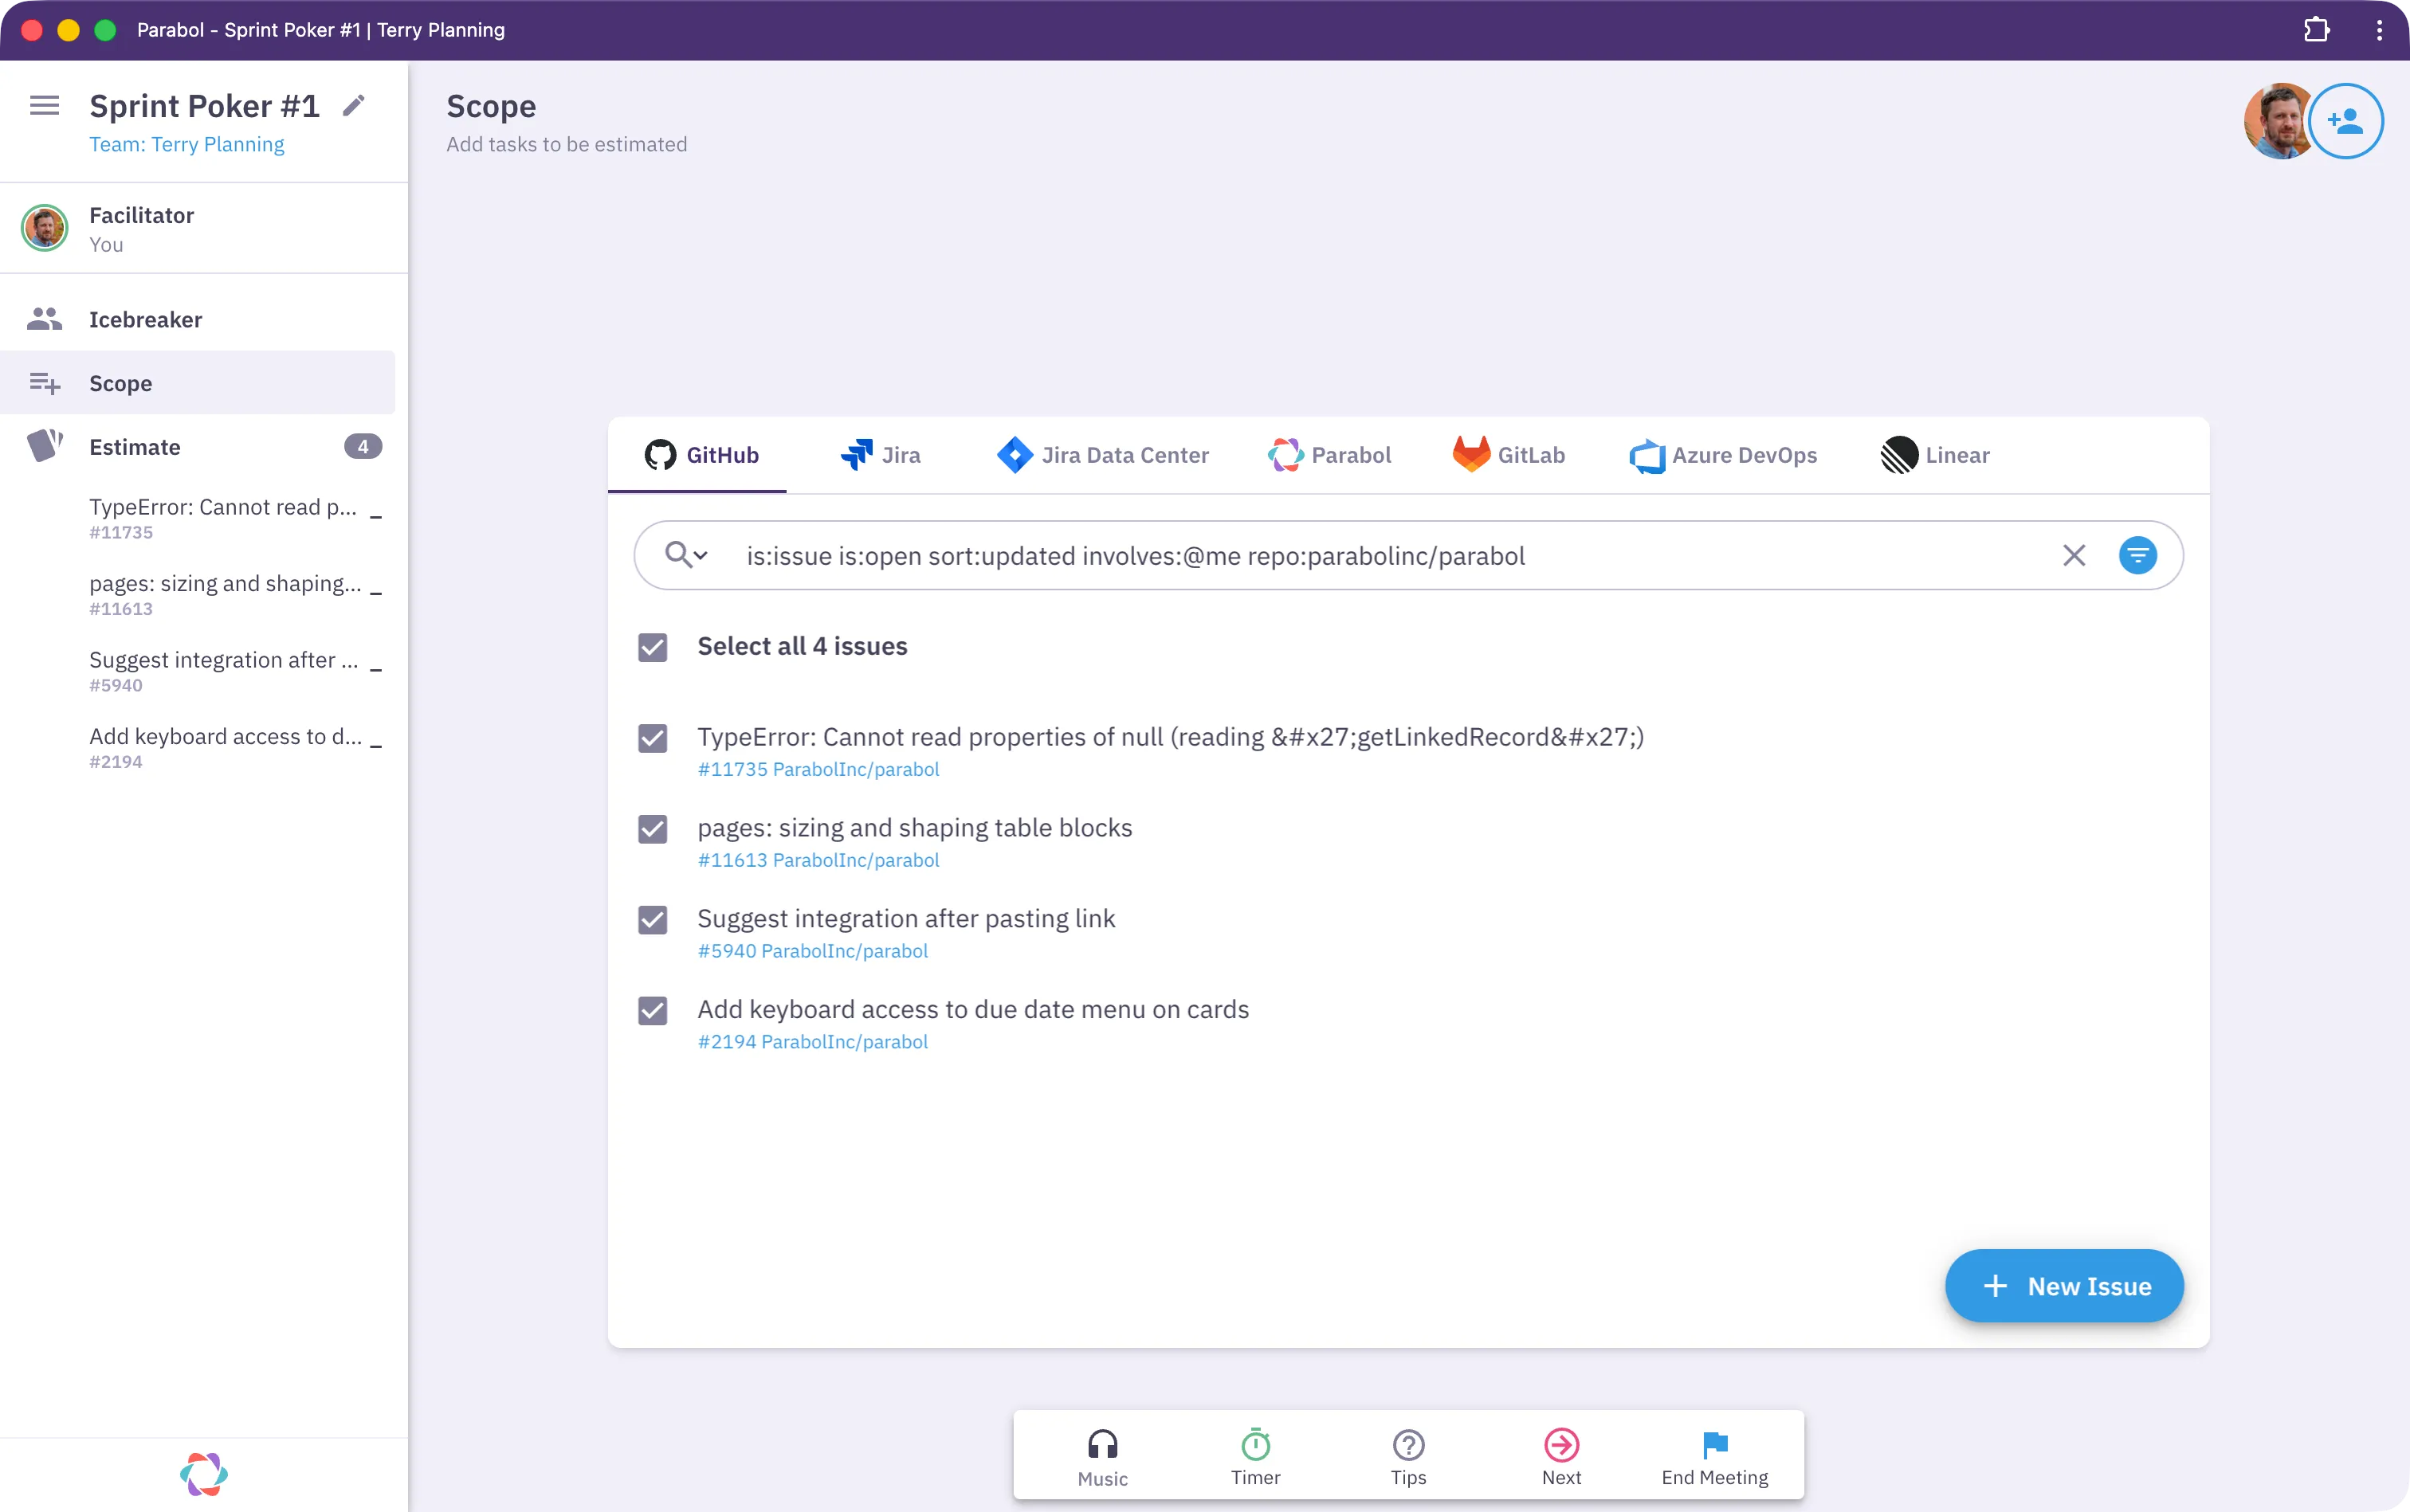Image resolution: width=2410 pixels, height=1512 pixels.
Task: Click the Estimate count badge showing 4
Action: [363, 447]
